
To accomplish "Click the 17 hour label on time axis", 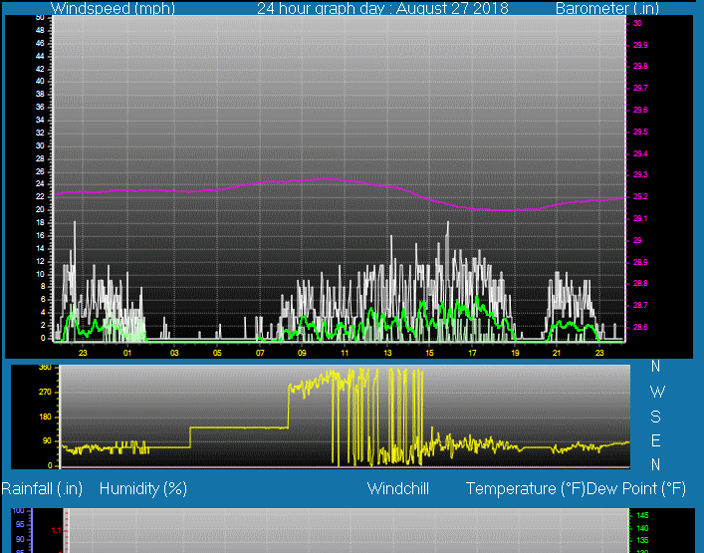I will pyautogui.click(x=472, y=353).
